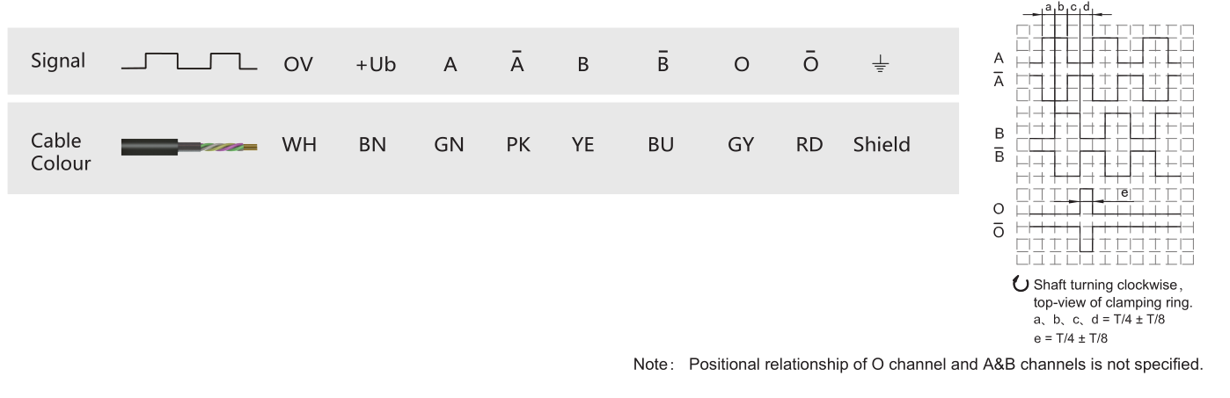
Task: Click the A-bar inverted signal label
Action: (x=517, y=63)
